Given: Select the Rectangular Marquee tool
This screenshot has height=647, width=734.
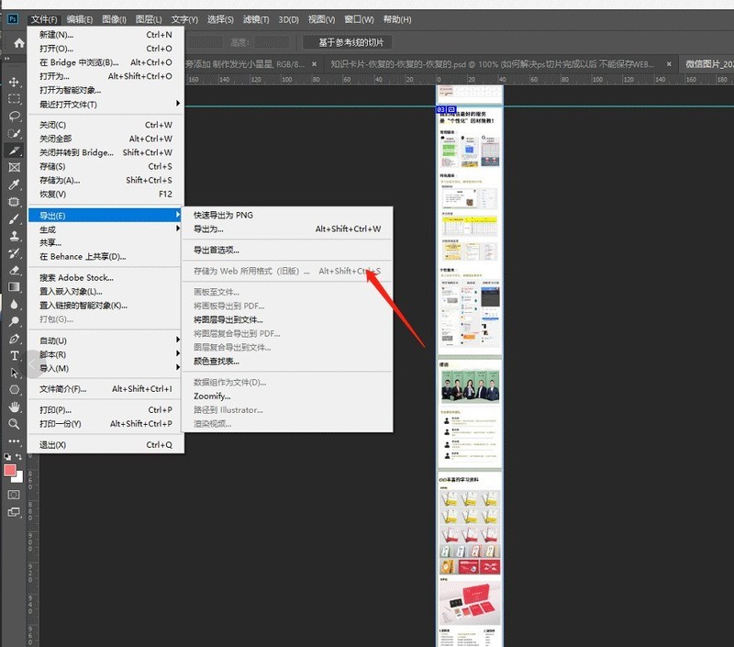Looking at the screenshot, I should [x=15, y=99].
